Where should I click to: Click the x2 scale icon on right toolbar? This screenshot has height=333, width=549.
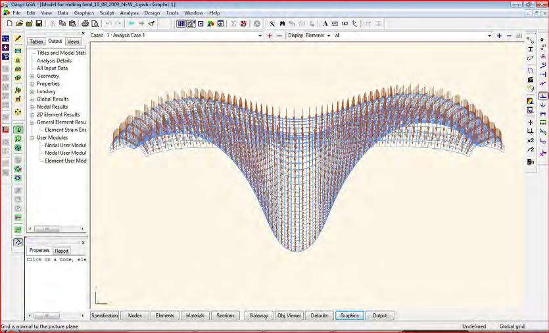tap(531, 140)
